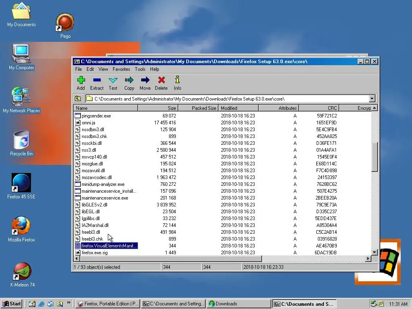Click the horizontal scrollbar left arrow
This screenshot has height=309, width=412.
(77, 259)
